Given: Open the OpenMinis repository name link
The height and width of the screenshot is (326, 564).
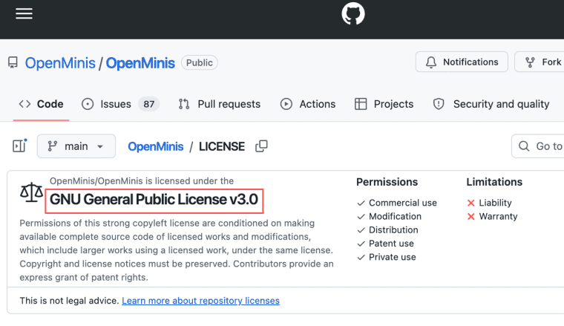Looking at the screenshot, I should [x=140, y=63].
